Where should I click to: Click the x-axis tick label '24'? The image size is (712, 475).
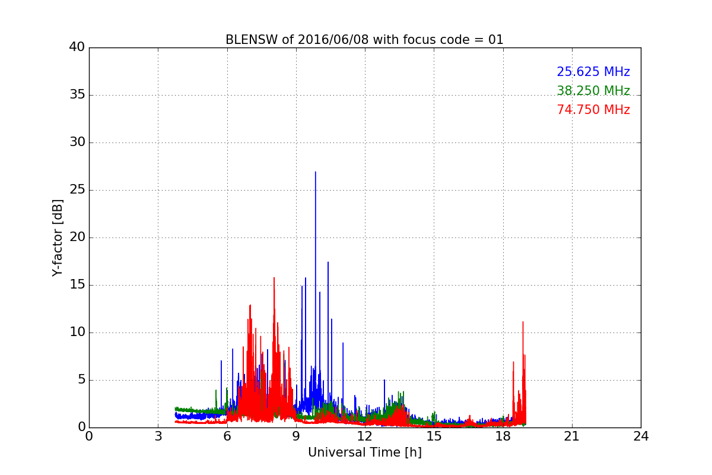click(x=641, y=436)
